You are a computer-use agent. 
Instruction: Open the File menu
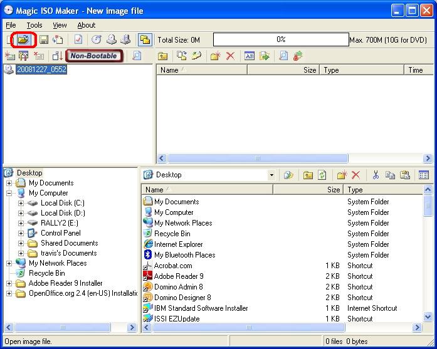click(11, 25)
